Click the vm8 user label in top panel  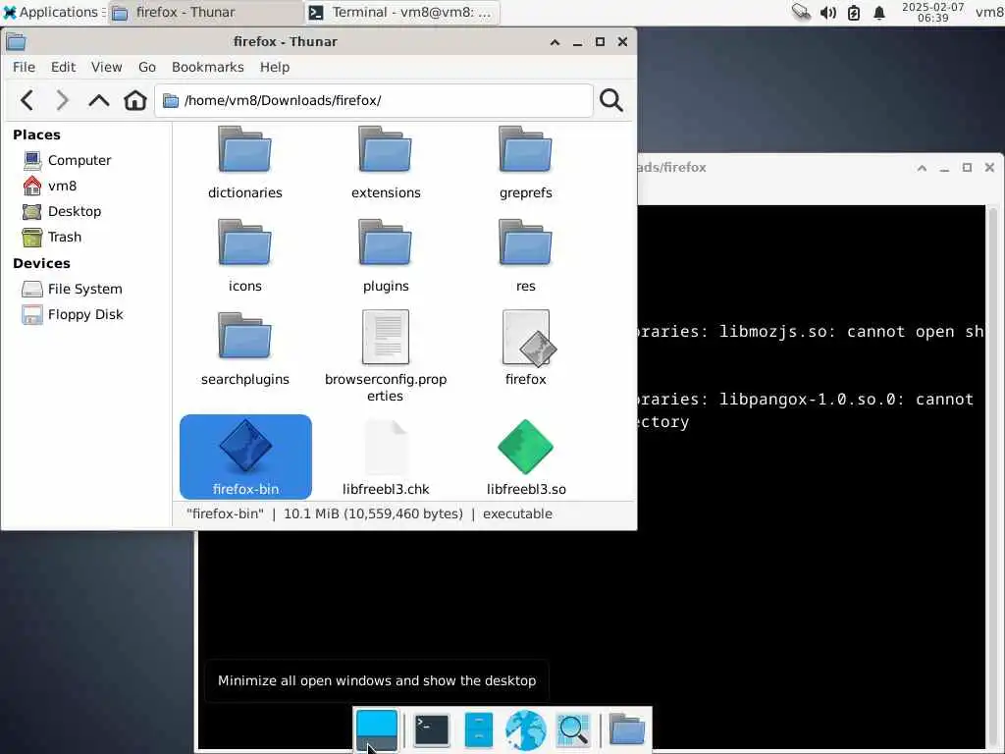pos(989,12)
